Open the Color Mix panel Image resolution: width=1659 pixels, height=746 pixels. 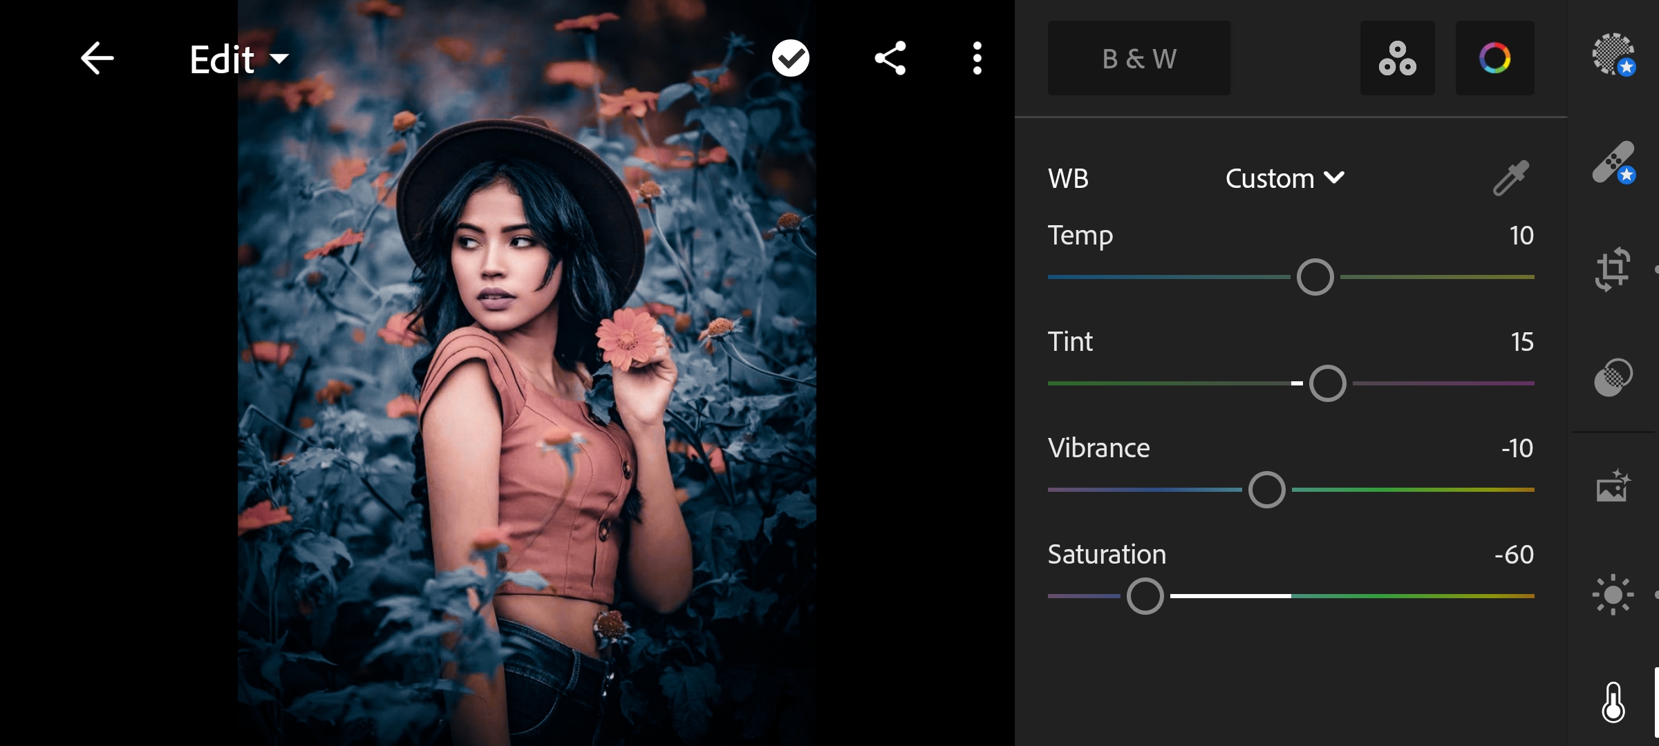[x=1397, y=58]
